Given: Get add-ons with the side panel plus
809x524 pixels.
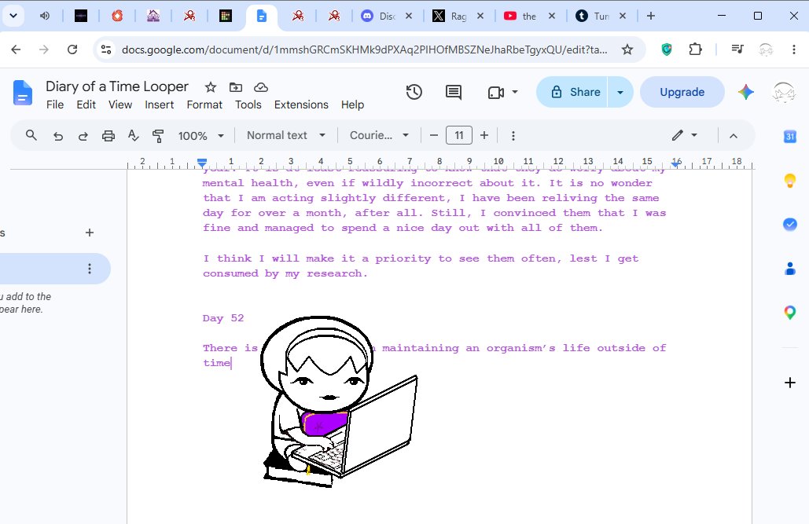Looking at the screenshot, I should click(790, 383).
